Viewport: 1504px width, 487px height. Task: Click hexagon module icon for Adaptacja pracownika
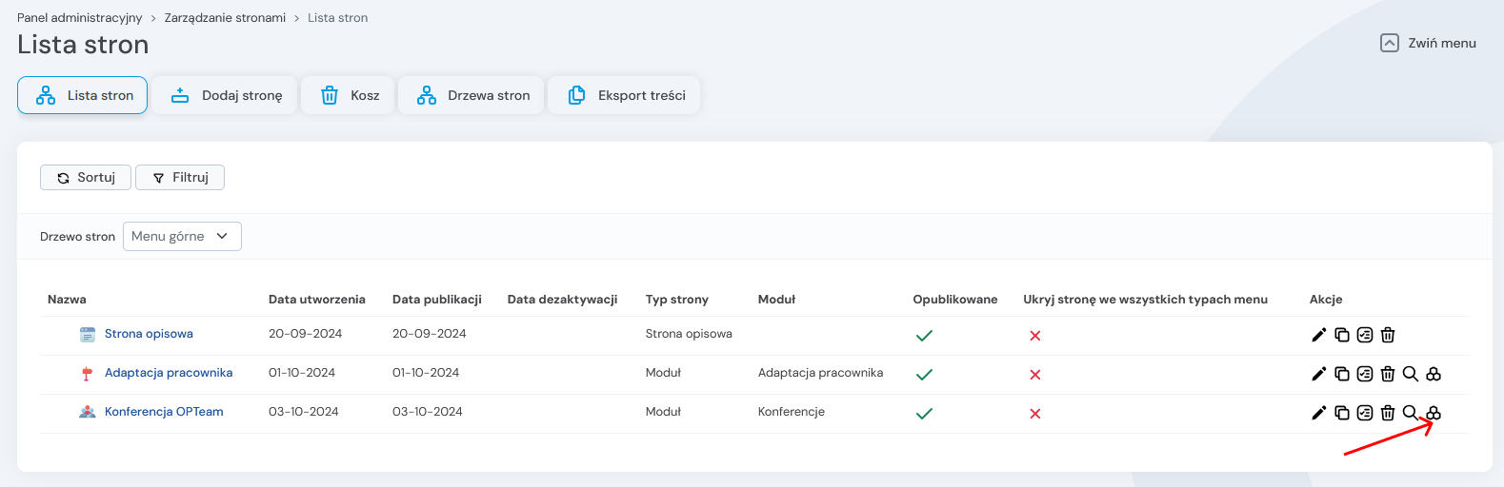tap(1434, 374)
